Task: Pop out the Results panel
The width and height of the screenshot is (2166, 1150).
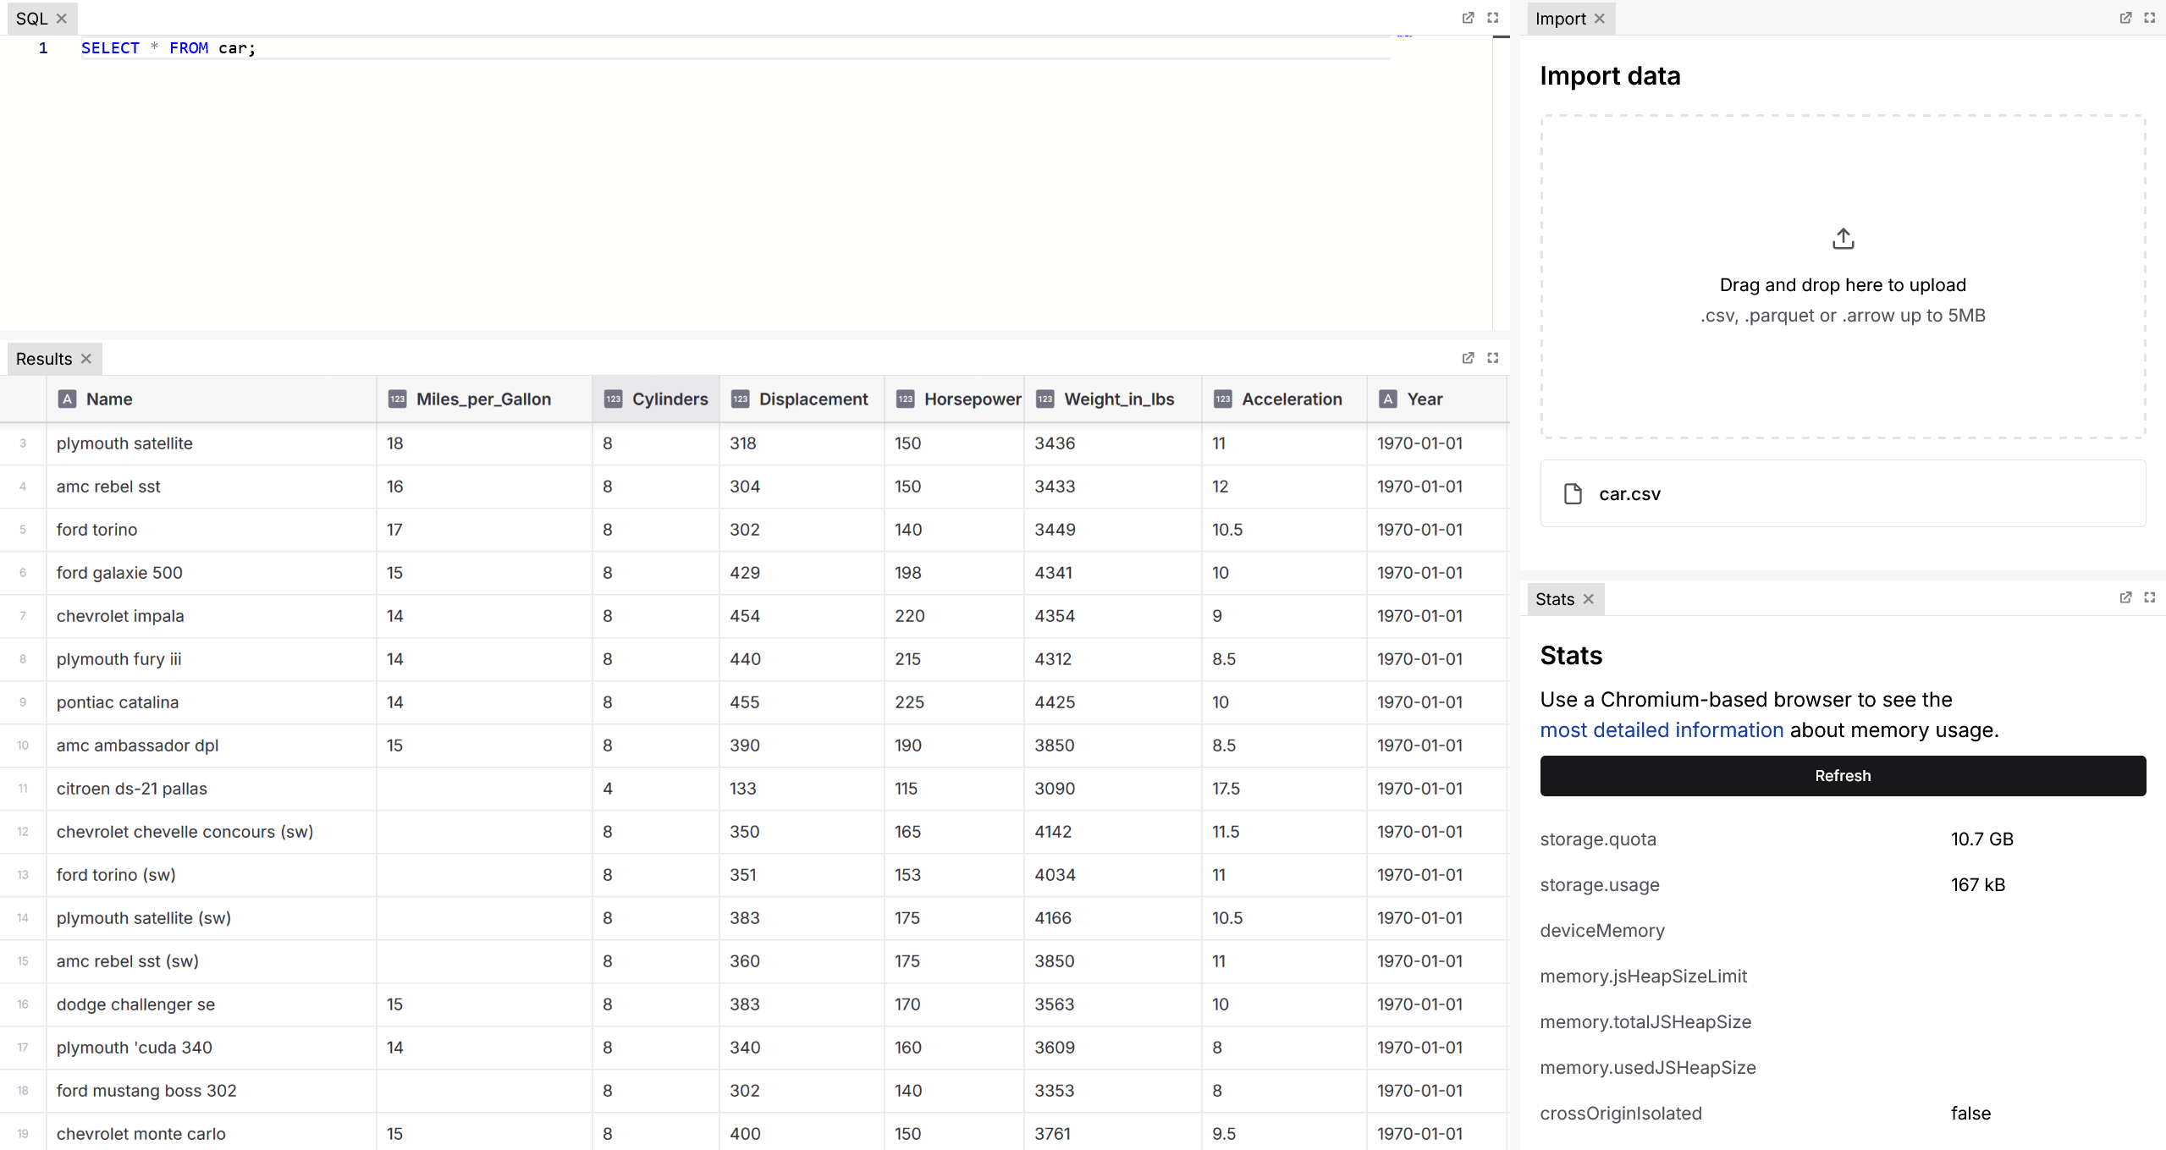Action: pos(1467,358)
